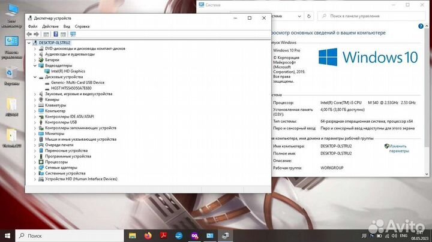Select the Переносные устройства icon

(41, 151)
